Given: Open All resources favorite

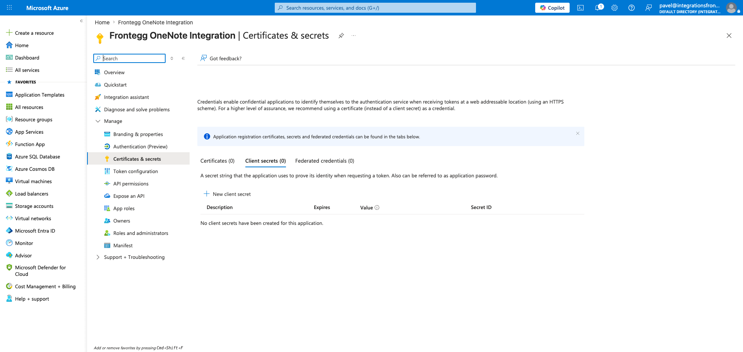Looking at the screenshot, I should tap(29, 107).
